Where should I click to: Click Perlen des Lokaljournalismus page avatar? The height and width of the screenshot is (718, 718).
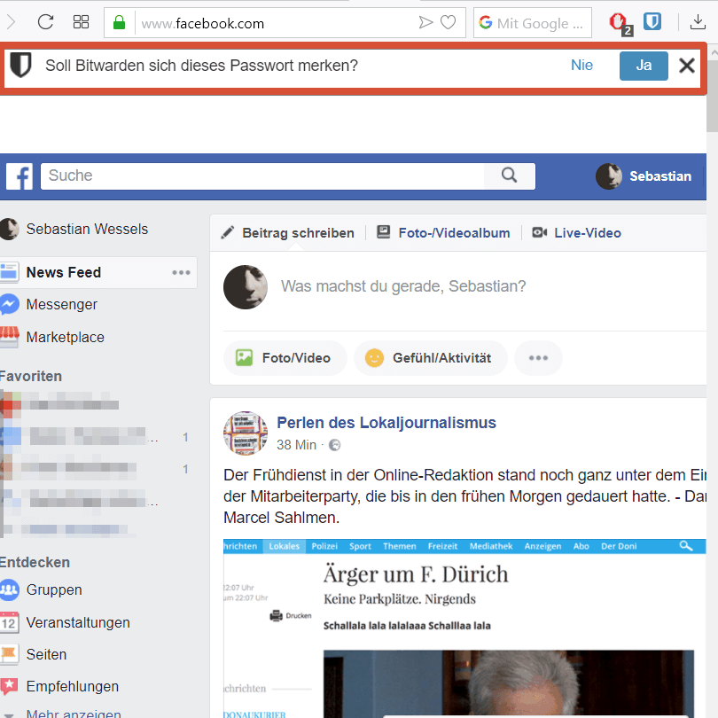(x=246, y=433)
